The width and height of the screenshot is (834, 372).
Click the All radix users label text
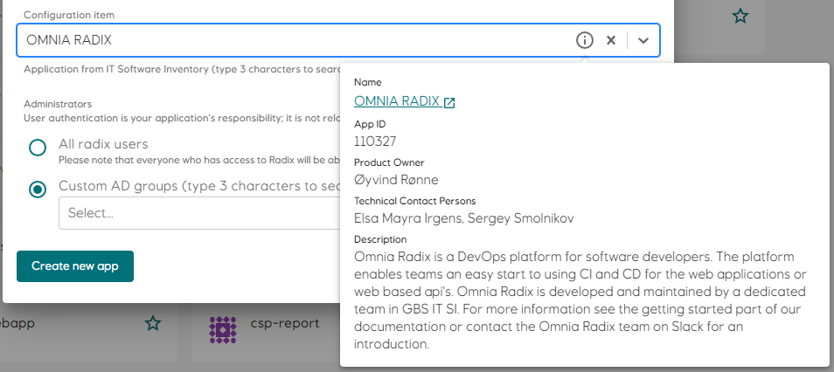(103, 144)
